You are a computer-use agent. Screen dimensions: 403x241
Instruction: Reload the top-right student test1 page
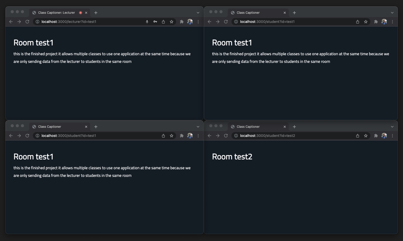[x=226, y=22]
